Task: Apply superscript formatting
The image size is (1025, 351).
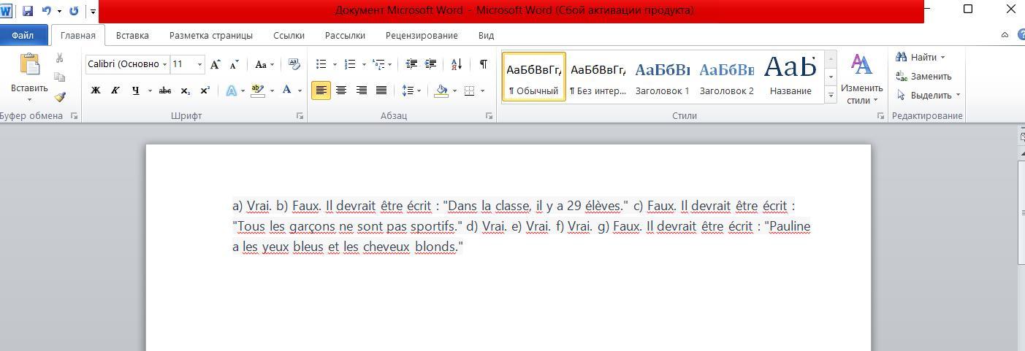Action: (x=205, y=90)
